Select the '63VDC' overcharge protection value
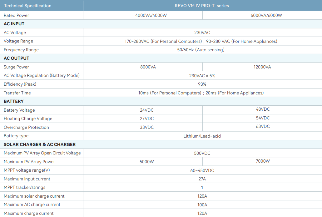Screen dimensions: 322x217 tap(263, 127)
